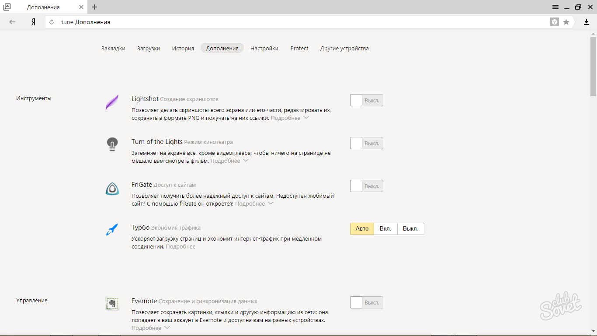Enable the Turn of the Lights toggle

tap(367, 143)
